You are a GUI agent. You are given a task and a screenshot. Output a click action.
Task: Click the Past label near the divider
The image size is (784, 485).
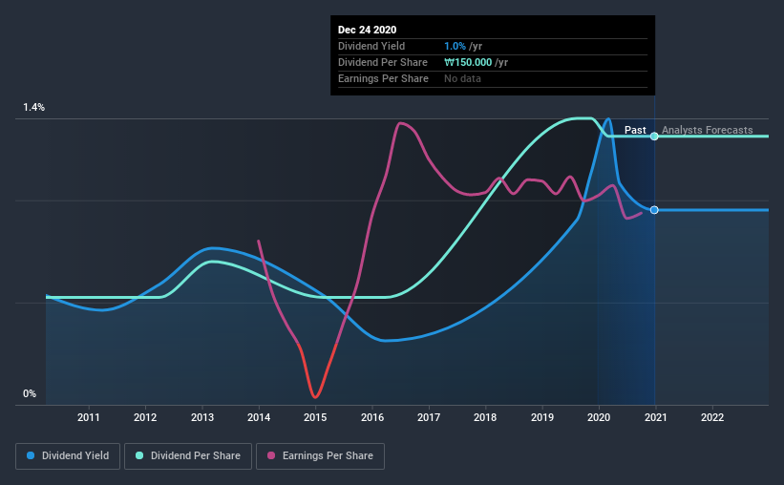[x=635, y=130]
